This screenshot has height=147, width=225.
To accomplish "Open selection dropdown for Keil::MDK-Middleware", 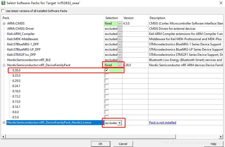I will (x=120, y=39).
